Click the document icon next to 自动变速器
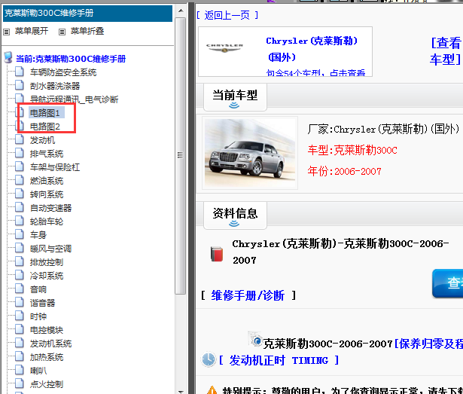The height and width of the screenshot is (394, 463). point(20,207)
